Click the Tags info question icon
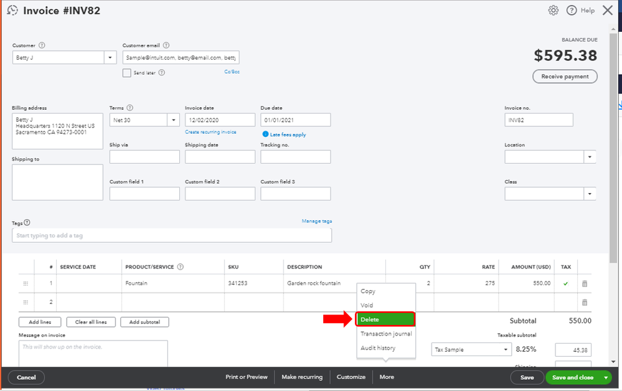 coord(27,223)
